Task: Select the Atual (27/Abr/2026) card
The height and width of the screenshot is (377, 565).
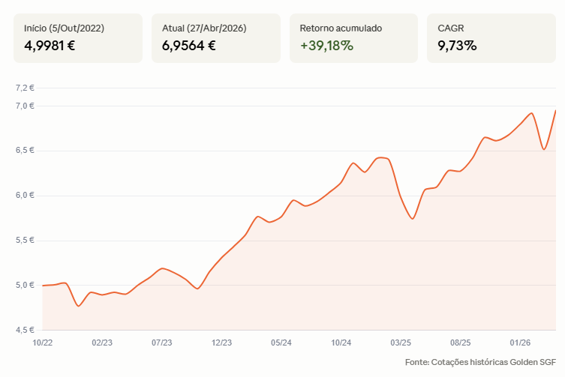Action: pyautogui.click(x=216, y=38)
